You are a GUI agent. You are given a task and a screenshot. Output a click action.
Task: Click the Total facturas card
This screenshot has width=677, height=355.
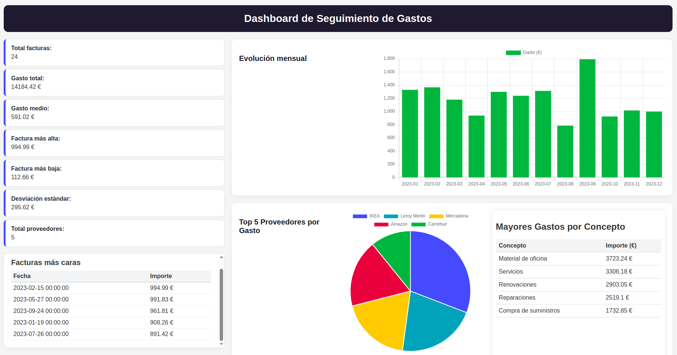click(x=114, y=53)
